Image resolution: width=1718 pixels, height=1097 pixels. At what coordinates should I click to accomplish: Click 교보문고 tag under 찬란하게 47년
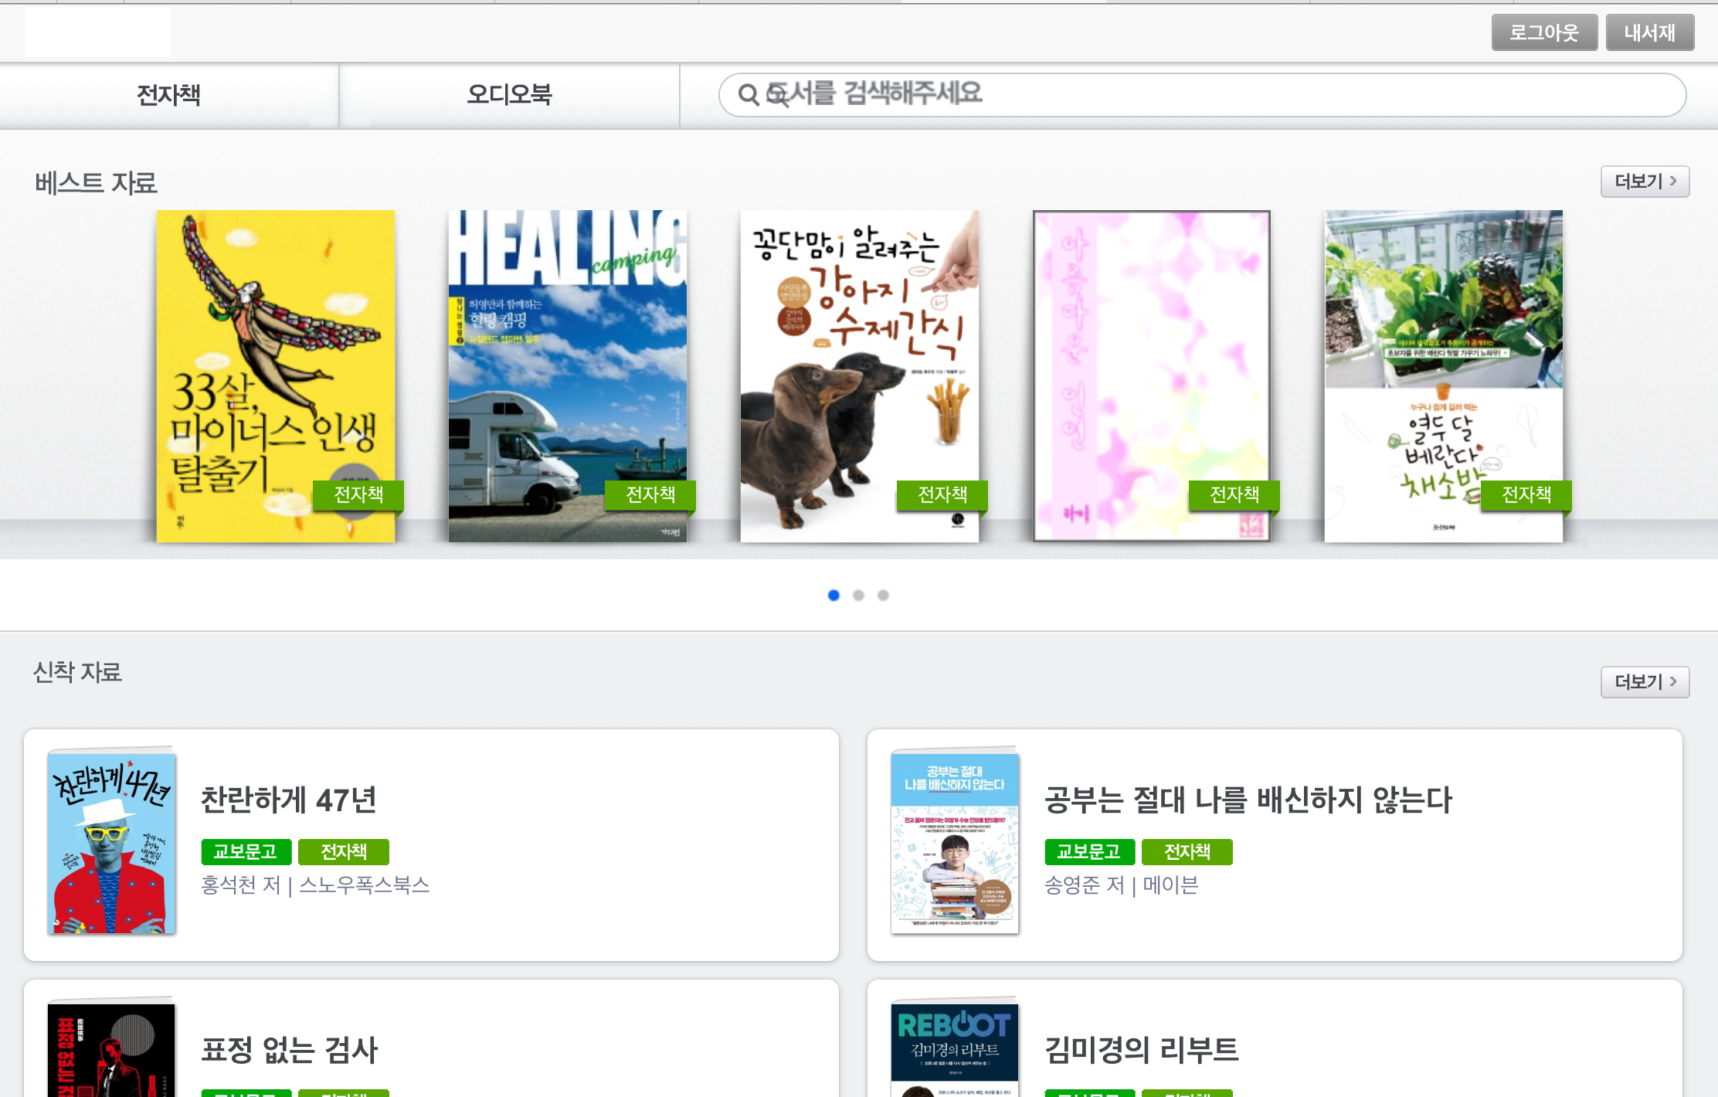pos(246,851)
